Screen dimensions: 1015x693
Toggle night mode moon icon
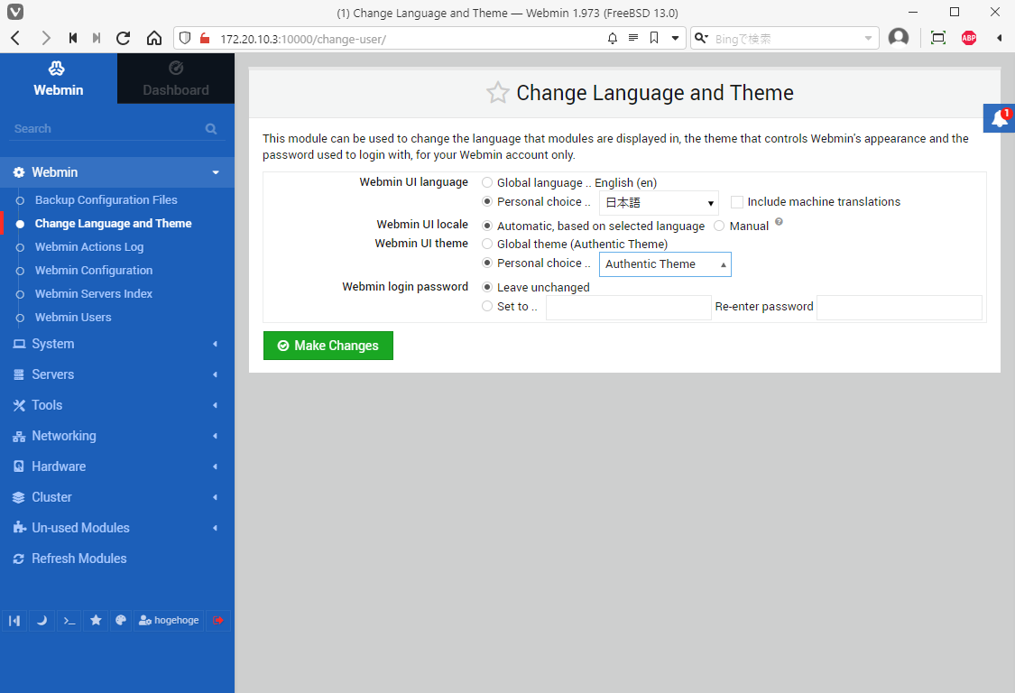pyautogui.click(x=42, y=621)
